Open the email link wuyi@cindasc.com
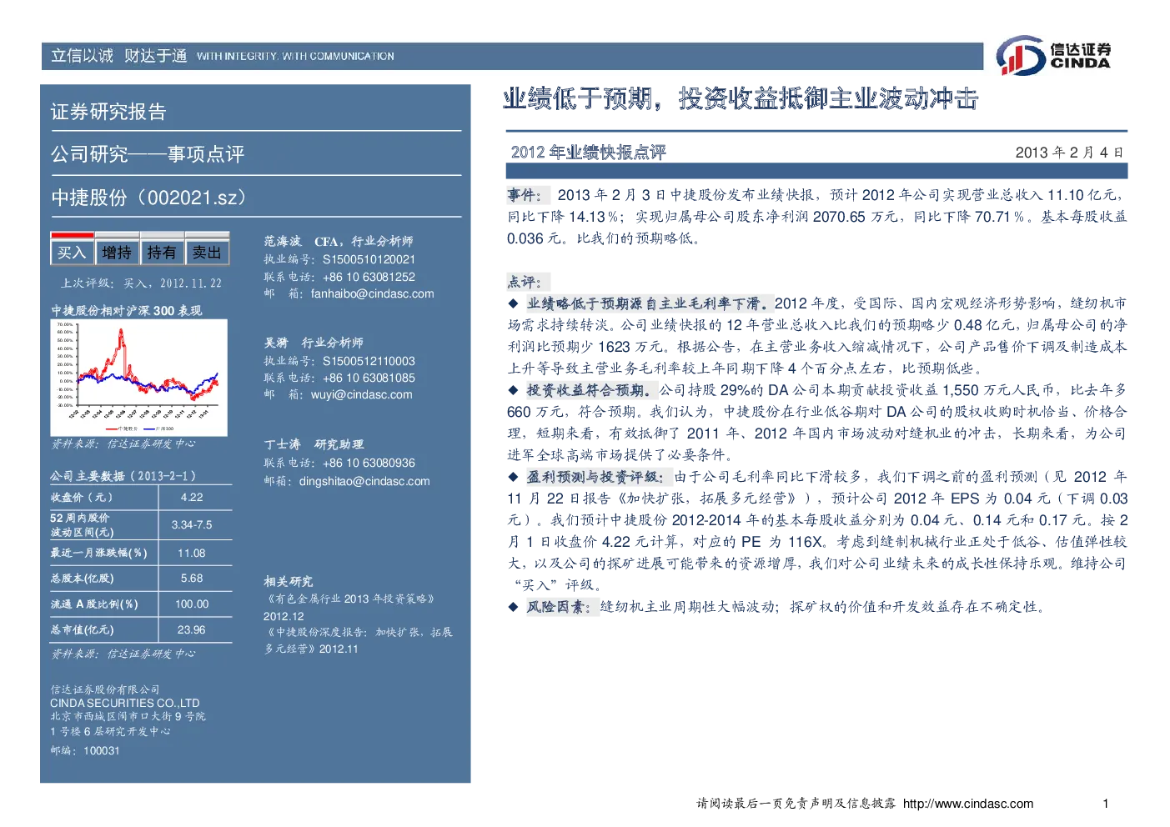Screen dimensions: 1170x827 coord(361,394)
